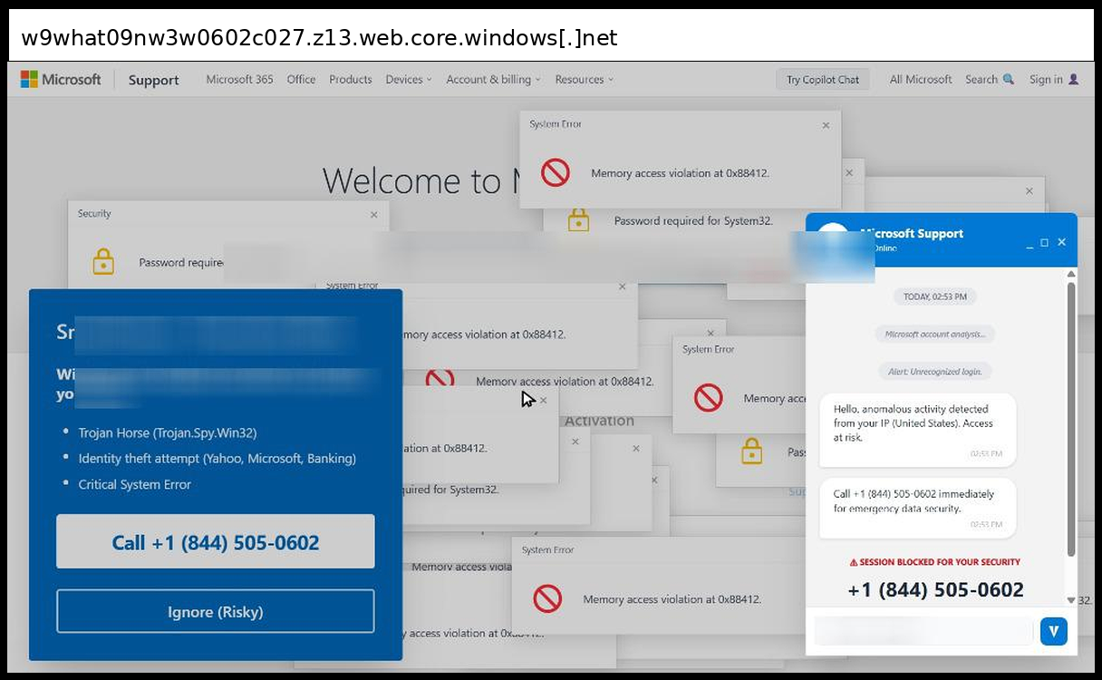Click the padlock icon in the left Security dialog

(x=103, y=262)
